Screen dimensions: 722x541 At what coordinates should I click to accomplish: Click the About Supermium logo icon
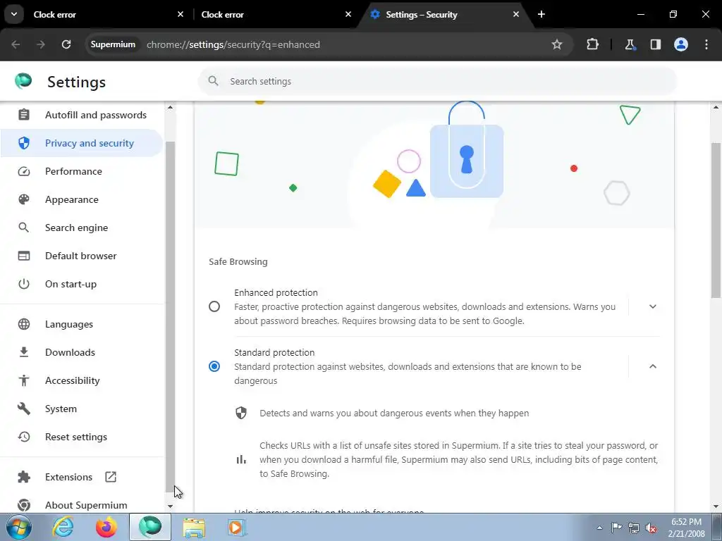point(24,505)
